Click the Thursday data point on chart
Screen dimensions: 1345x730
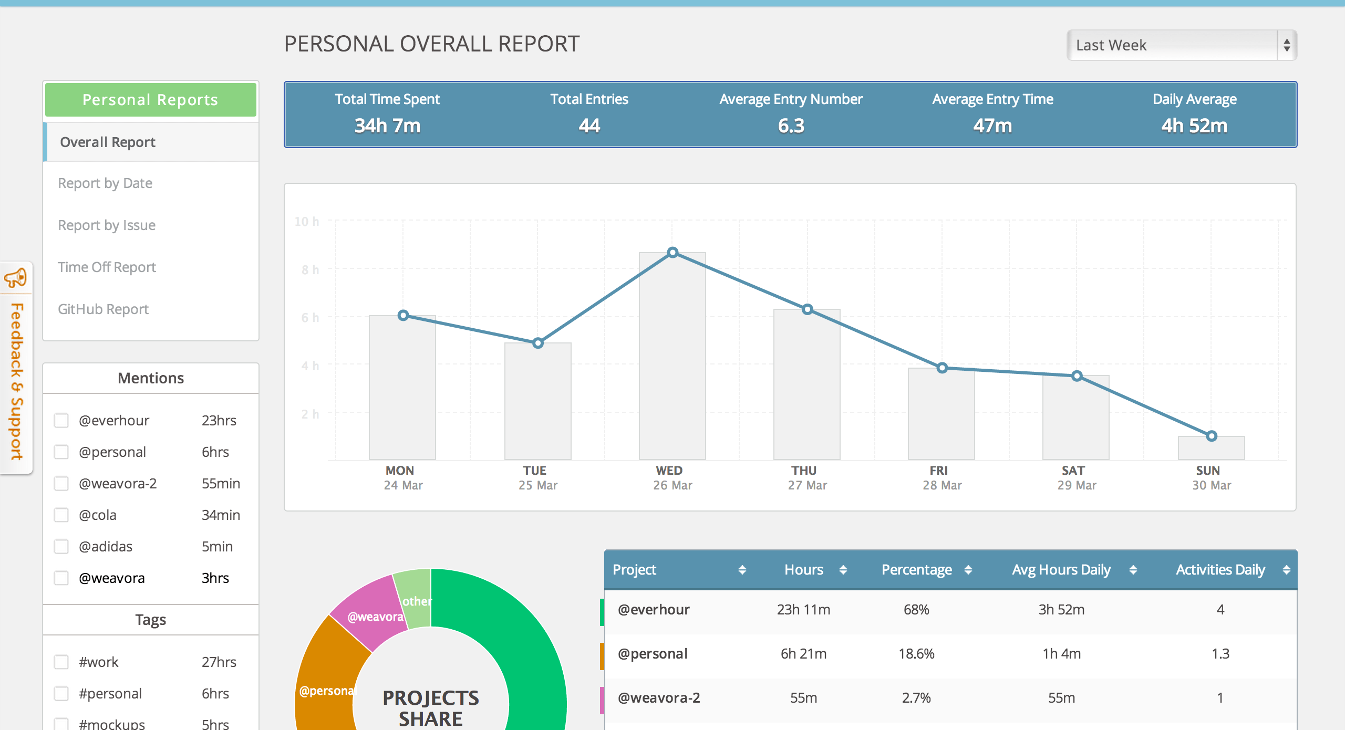click(808, 309)
